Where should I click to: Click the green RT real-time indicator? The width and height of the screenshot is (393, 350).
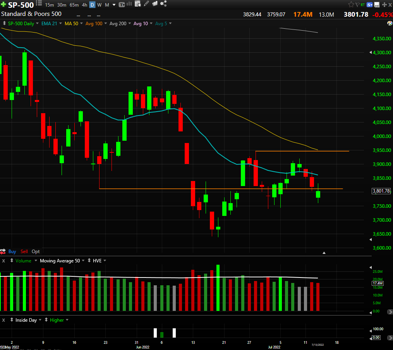[x=363, y=5]
